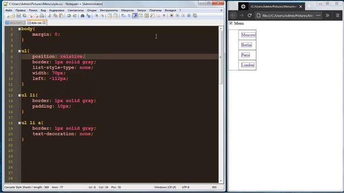
Task: Click the editor scrollbar down arrow
Action: (221, 181)
